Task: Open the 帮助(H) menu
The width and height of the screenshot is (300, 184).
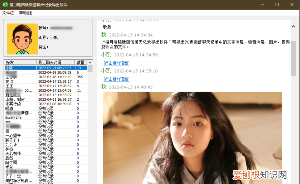Action: coord(26,13)
